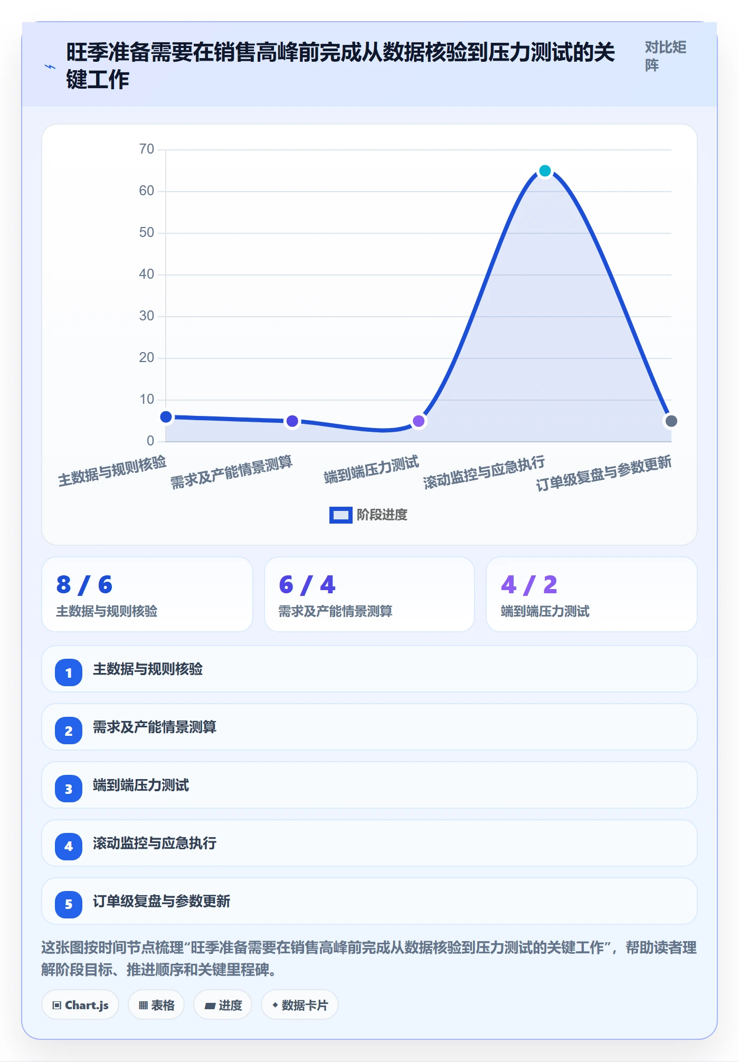This screenshot has width=739, height=1062.
Task: Click the 对比矩阵 label in the header
Action: (665, 56)
